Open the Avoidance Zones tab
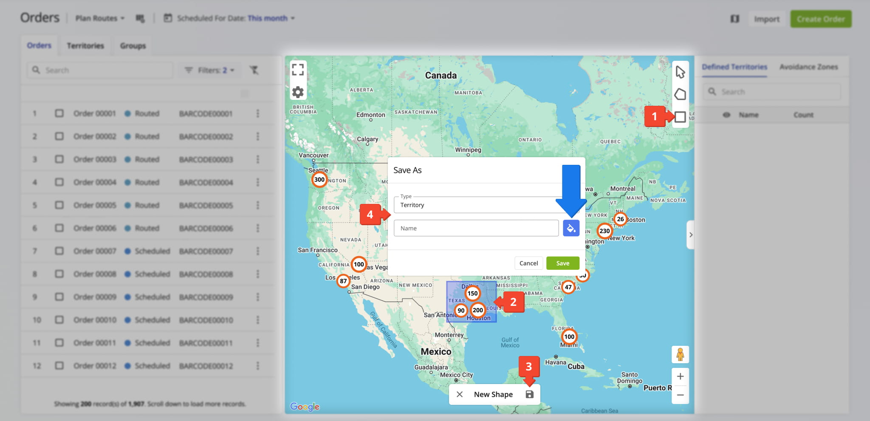Screen dimensions: 870x421 point(808,67)
